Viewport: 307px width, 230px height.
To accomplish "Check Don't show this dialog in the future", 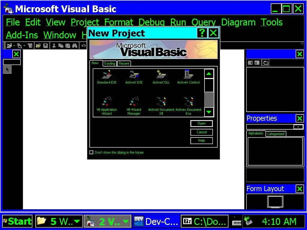I will [91, 152].
